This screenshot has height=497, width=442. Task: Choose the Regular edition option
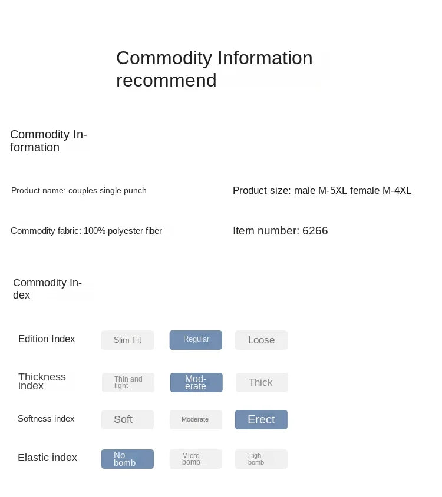(x=196, y=340)
